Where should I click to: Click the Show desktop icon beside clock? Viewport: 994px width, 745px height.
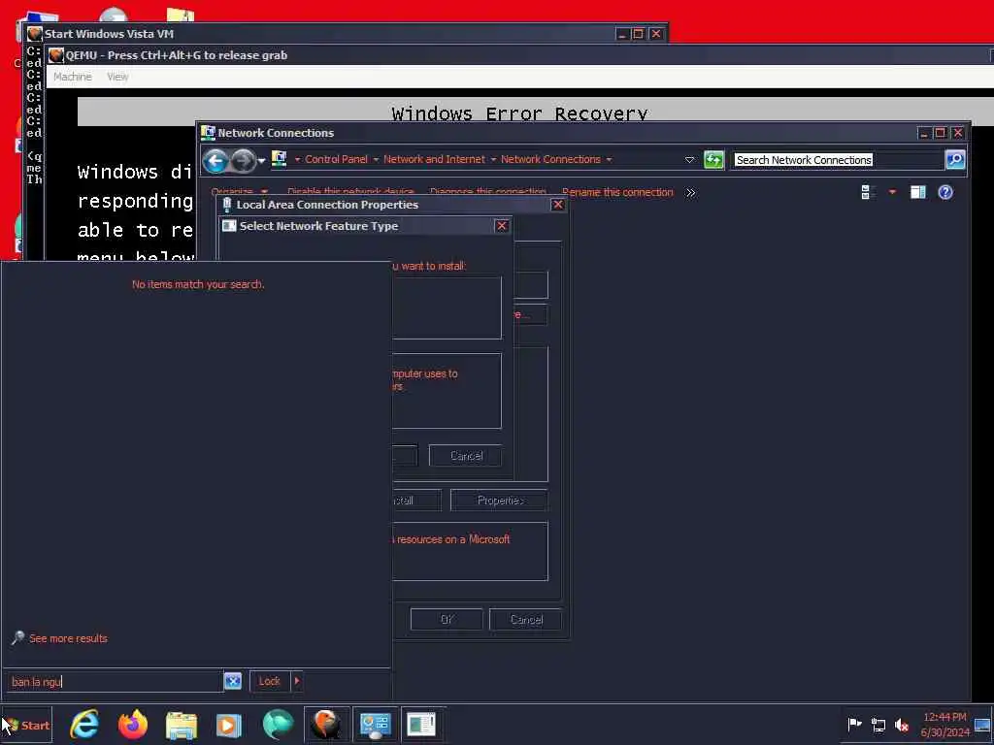pyautogui.click(x=982, y=724)
